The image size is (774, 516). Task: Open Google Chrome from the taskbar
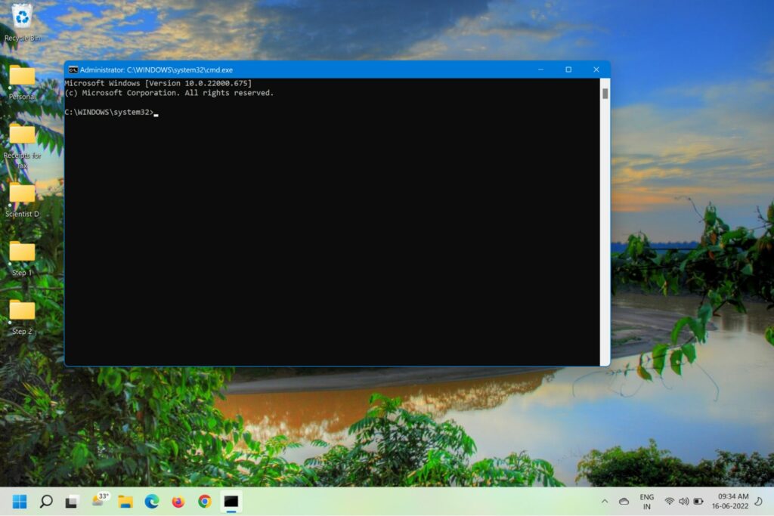pos(205,501)
